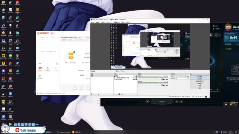Open the Origin desktop shortcut
Screen dimensions: 239x134
[x=10, y=64]
